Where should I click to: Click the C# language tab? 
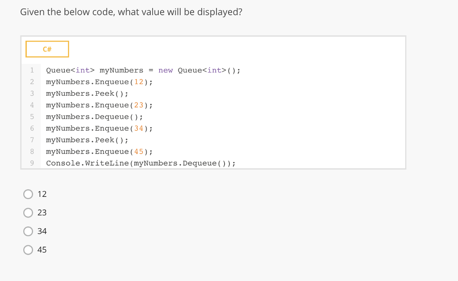[47, 49]
